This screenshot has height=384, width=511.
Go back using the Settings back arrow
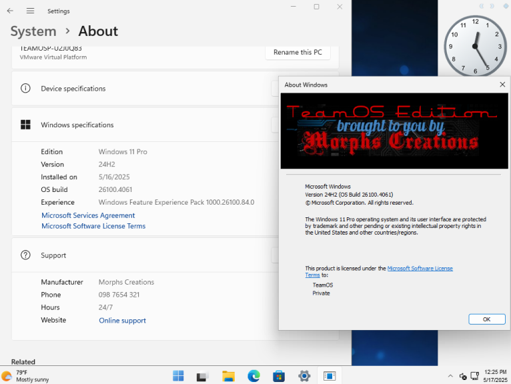click(10, 11)
